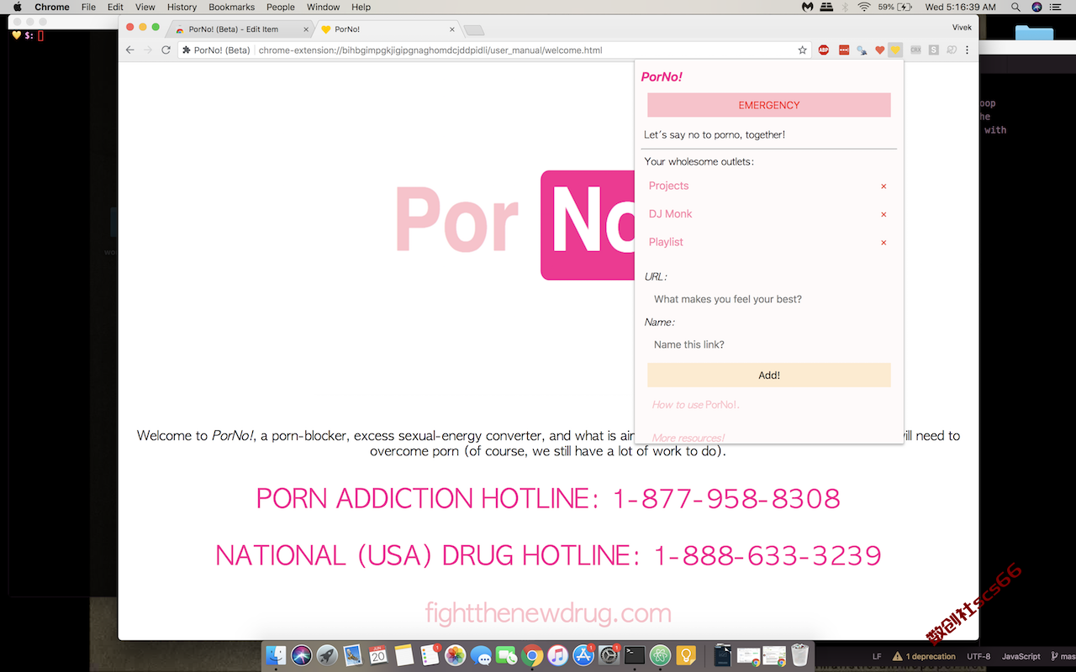Open the Window menu
Image resolution: width=1076 pixels, height=672 pixels.
tap(324, 7)
